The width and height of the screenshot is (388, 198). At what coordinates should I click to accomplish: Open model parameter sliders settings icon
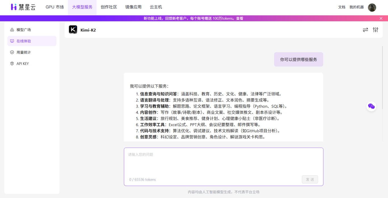(x=376, y=30)
